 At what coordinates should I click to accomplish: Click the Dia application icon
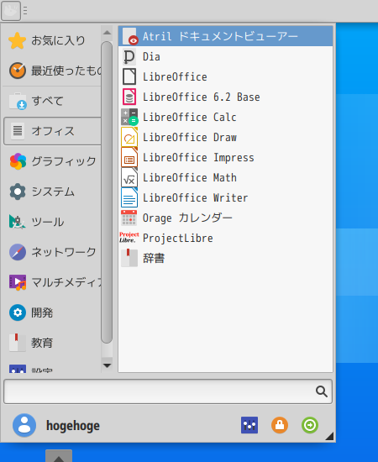pos(129,56)
